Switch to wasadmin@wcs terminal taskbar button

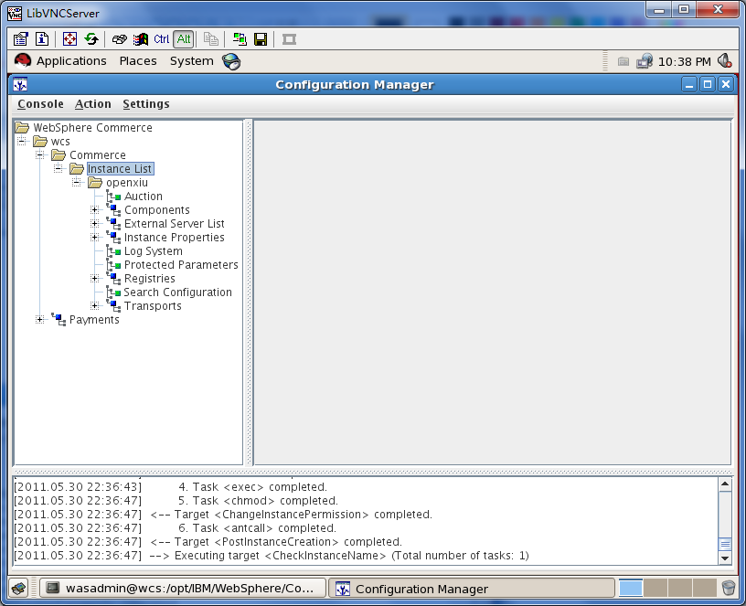(x=183, y=589)
